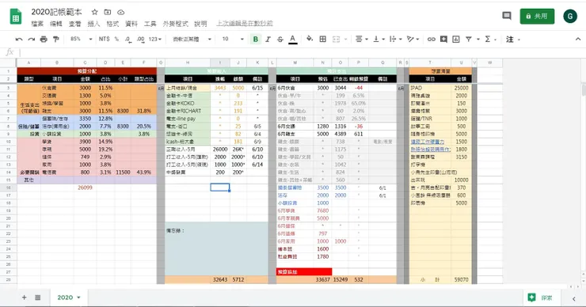The width and height of the screenshot is (586, 307).
Task: Print the spreadsheet via printer icon
Action: [44, 39]
